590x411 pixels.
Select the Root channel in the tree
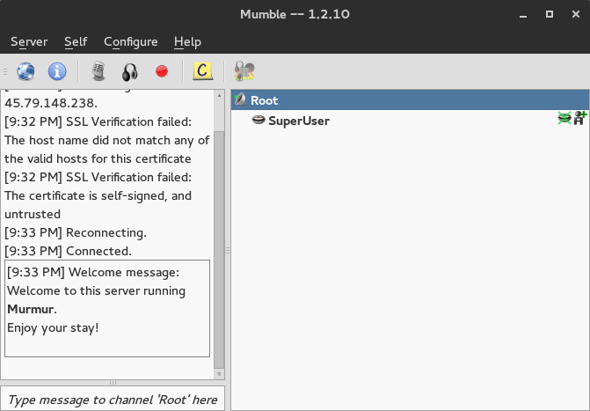[x=264, y=100]
